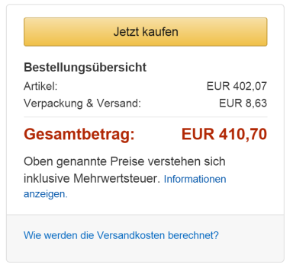This screenshot has width=293, height=274.
Task: Click the word Versand: in the shipping row
Action: (119, 104)
